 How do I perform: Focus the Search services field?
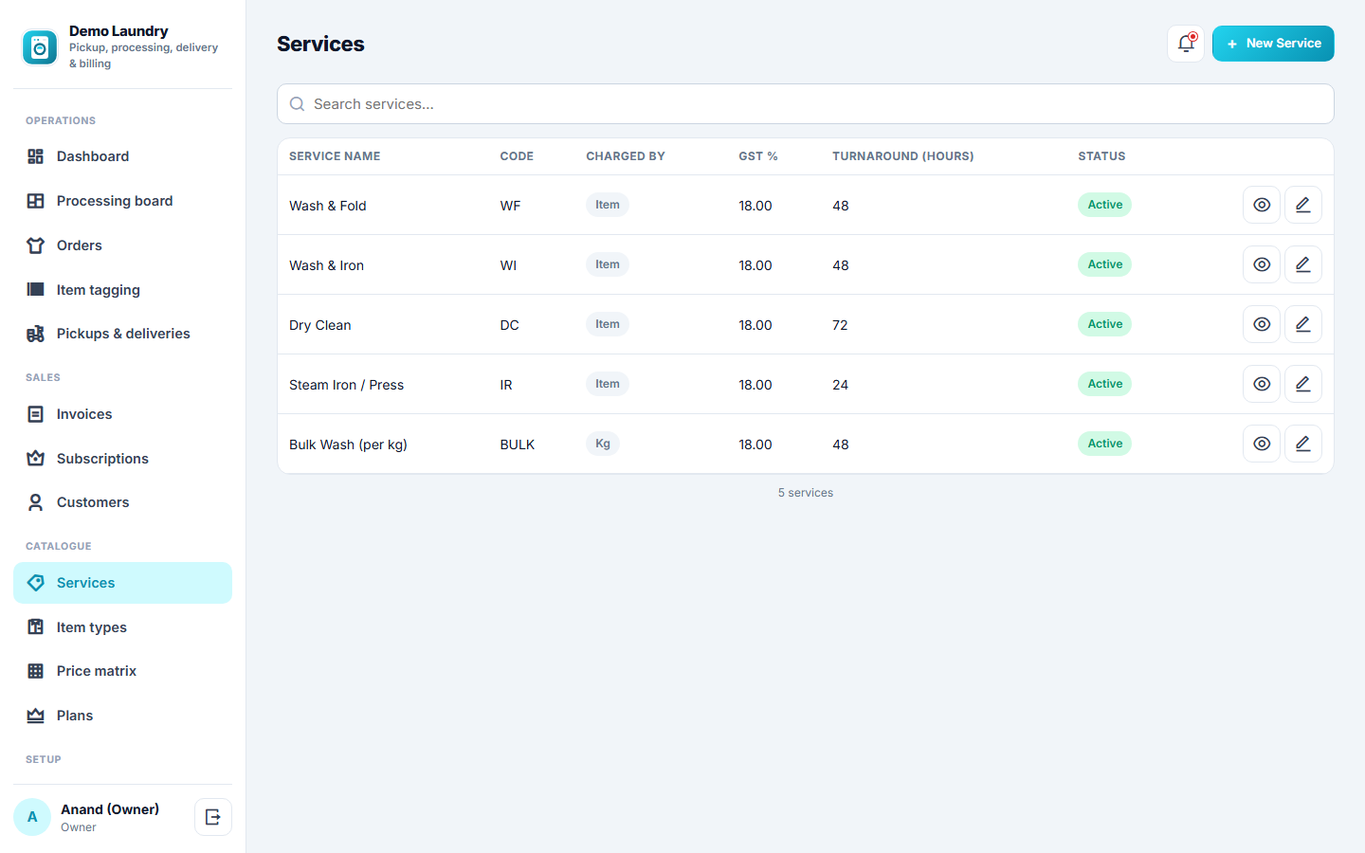pos(806,104)
